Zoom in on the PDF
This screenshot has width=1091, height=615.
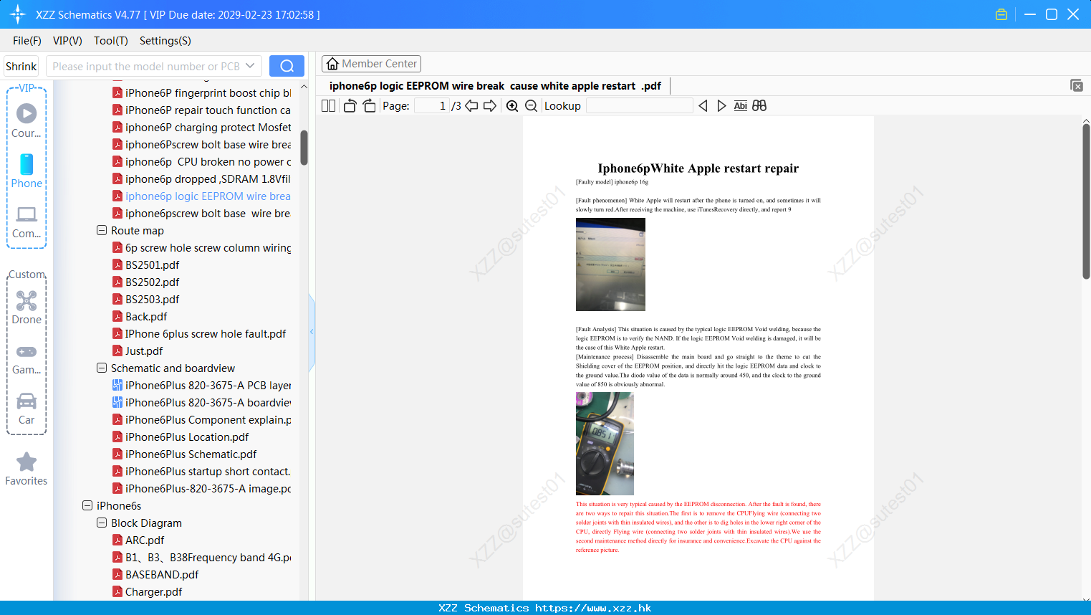point(512,105)
